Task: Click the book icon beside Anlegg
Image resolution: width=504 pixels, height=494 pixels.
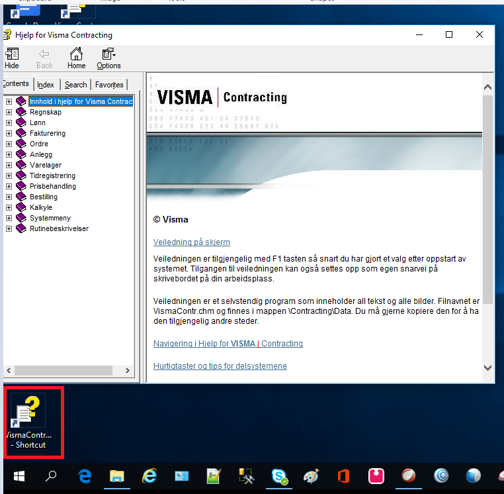Action: (x=21, y=154)
